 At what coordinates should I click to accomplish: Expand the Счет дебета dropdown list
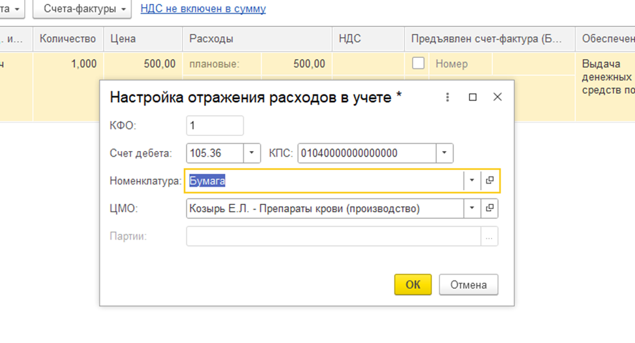252,153
